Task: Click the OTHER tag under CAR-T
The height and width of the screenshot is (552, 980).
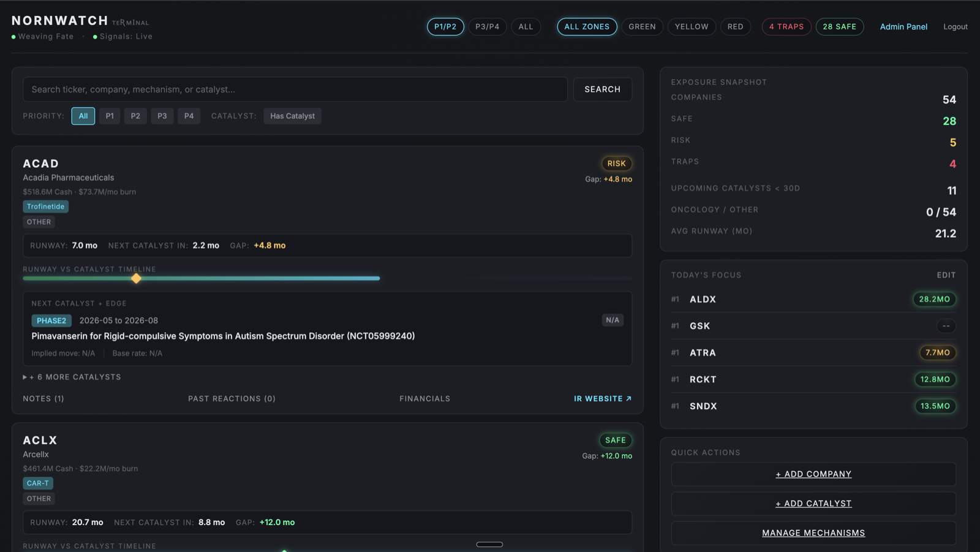Action: point(39,499)
